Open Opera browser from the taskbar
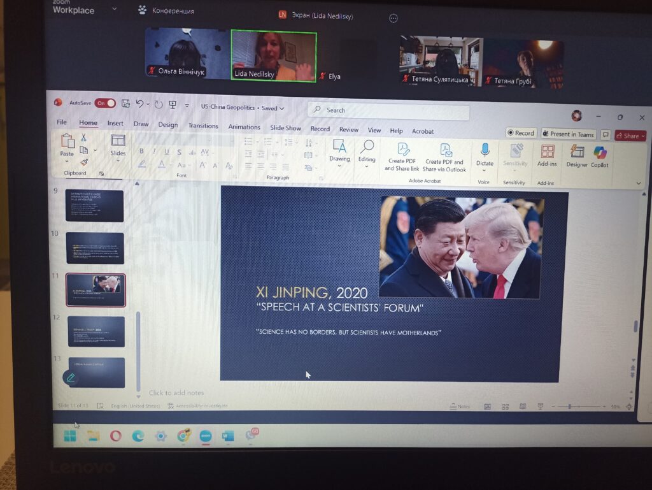 [116, 436]
